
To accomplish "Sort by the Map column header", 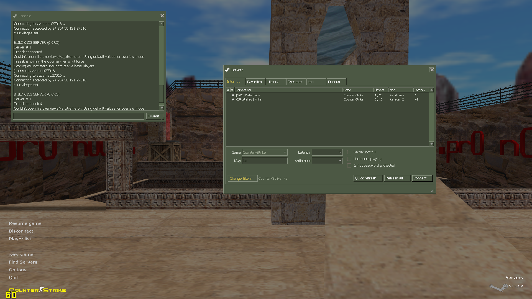I will [x=401, y=90].
